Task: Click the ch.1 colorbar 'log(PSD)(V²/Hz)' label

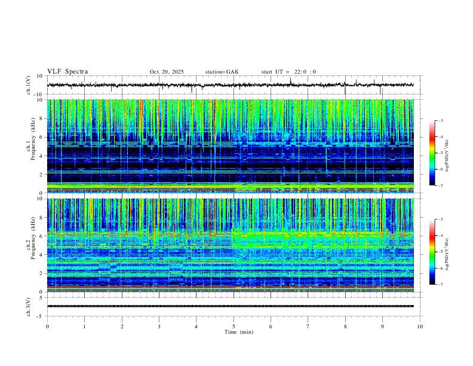Action: (447, 155)
